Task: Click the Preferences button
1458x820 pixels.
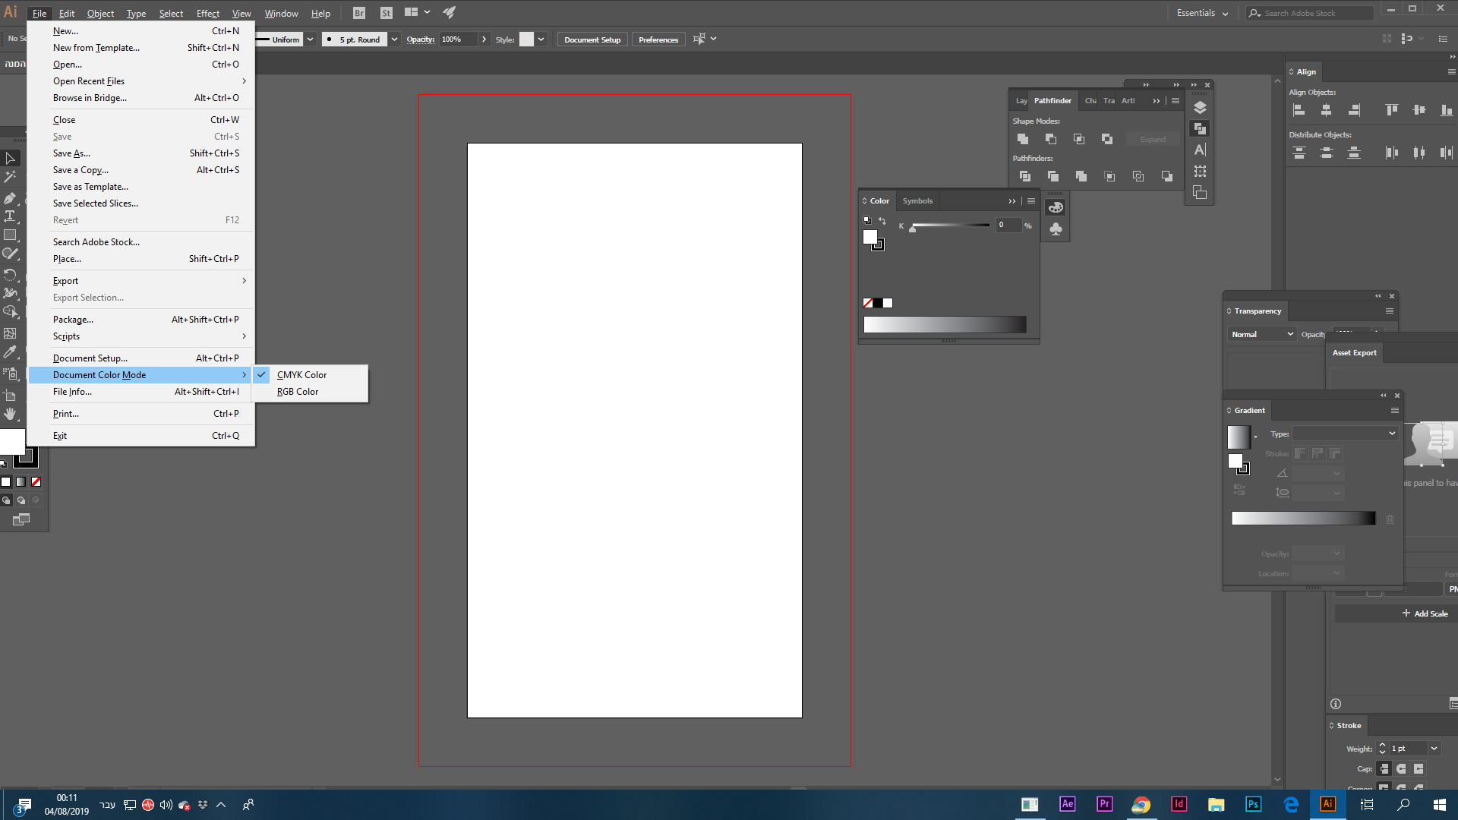Action: coord(658,39)
